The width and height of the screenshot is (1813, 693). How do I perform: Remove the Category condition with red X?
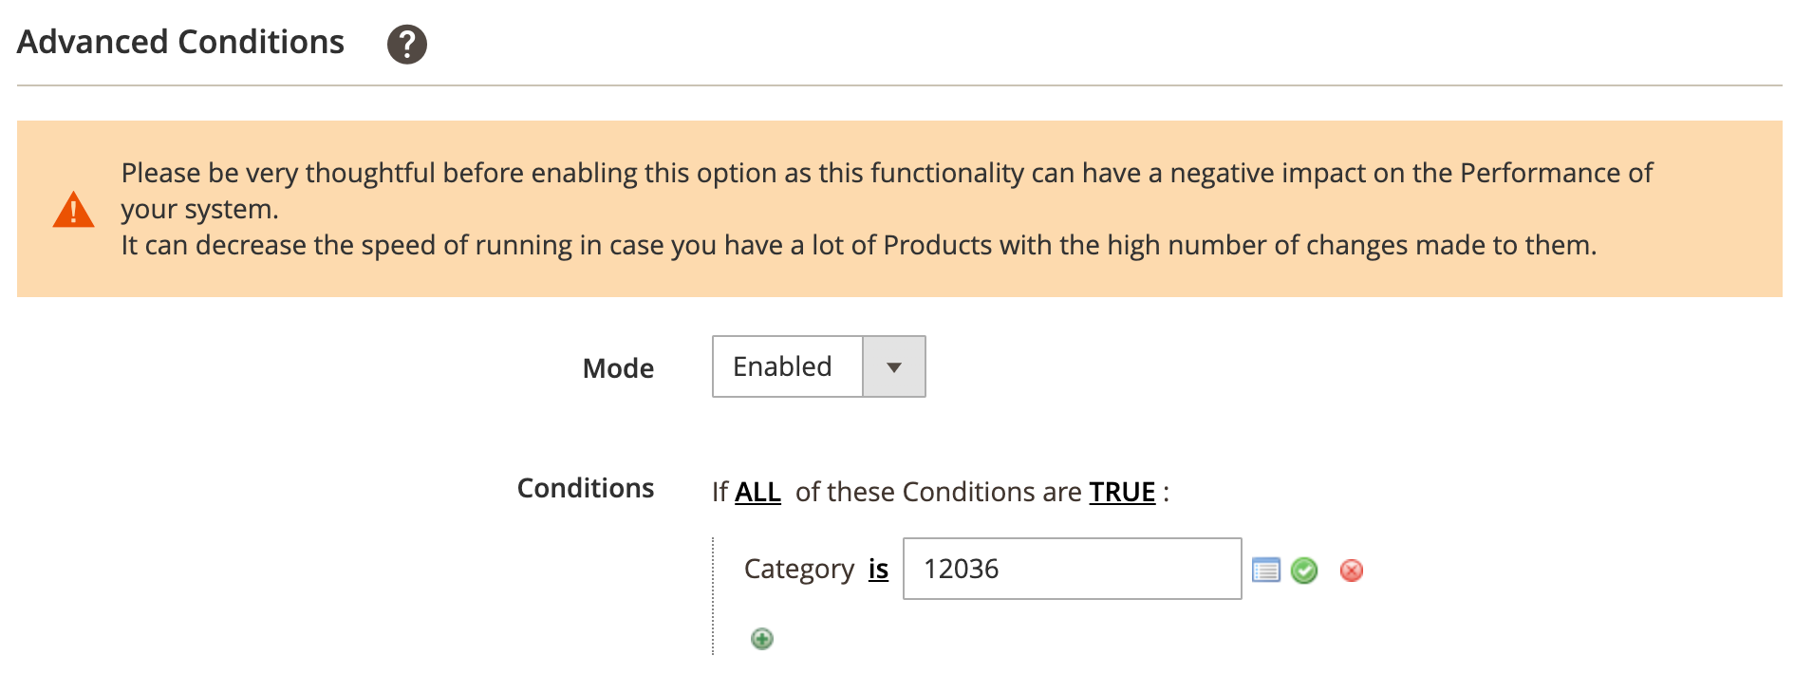(x=1351, y=570)
